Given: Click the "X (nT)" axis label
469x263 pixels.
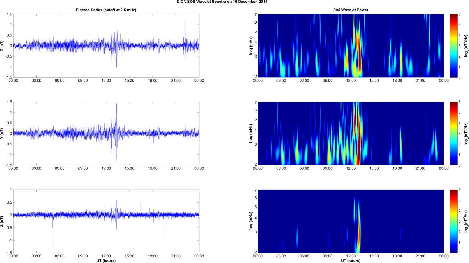Looking at the screenshot, I should (2, 46).
